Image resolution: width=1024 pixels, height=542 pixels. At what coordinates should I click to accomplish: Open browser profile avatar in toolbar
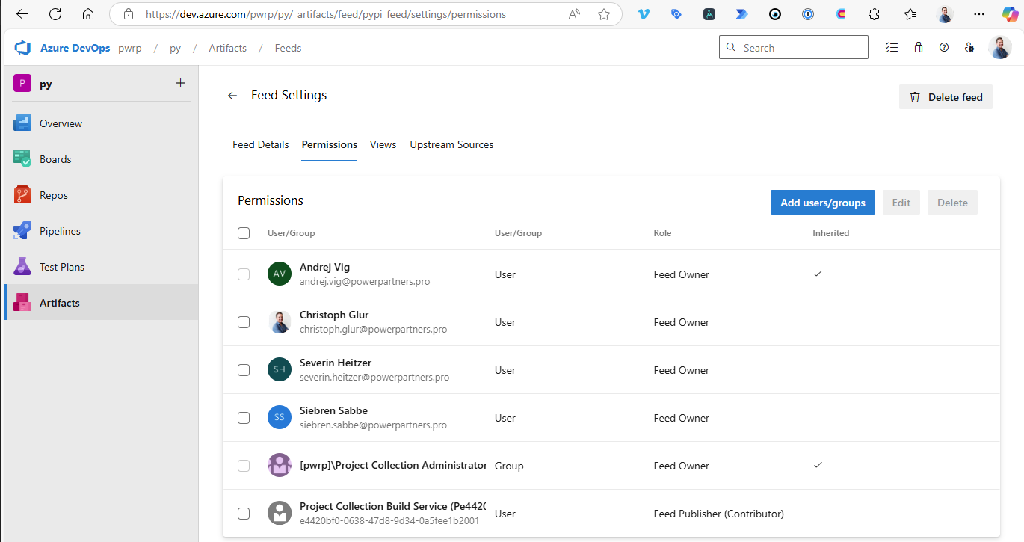pos(946,14)
